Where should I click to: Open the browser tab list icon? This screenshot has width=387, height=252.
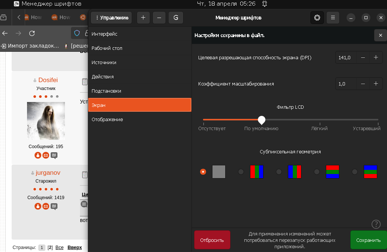point(3,17)
